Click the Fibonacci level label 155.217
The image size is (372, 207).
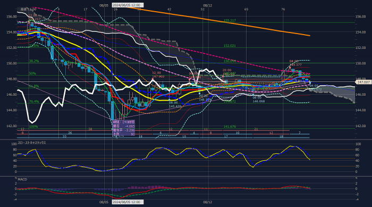pyautogui.click(x=230, y=21)
